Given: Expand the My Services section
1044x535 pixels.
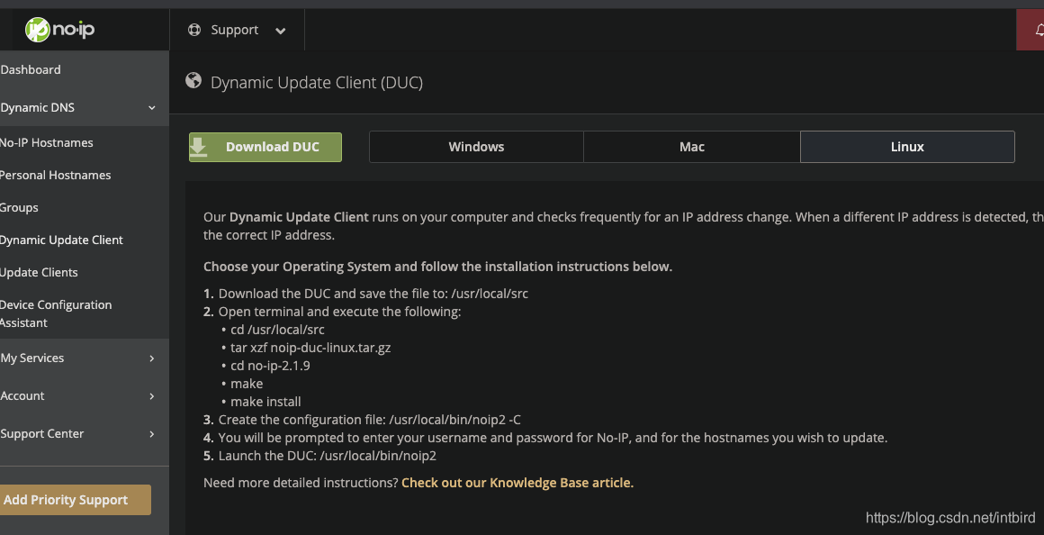Looking at the screenshot, I should 84,358.
